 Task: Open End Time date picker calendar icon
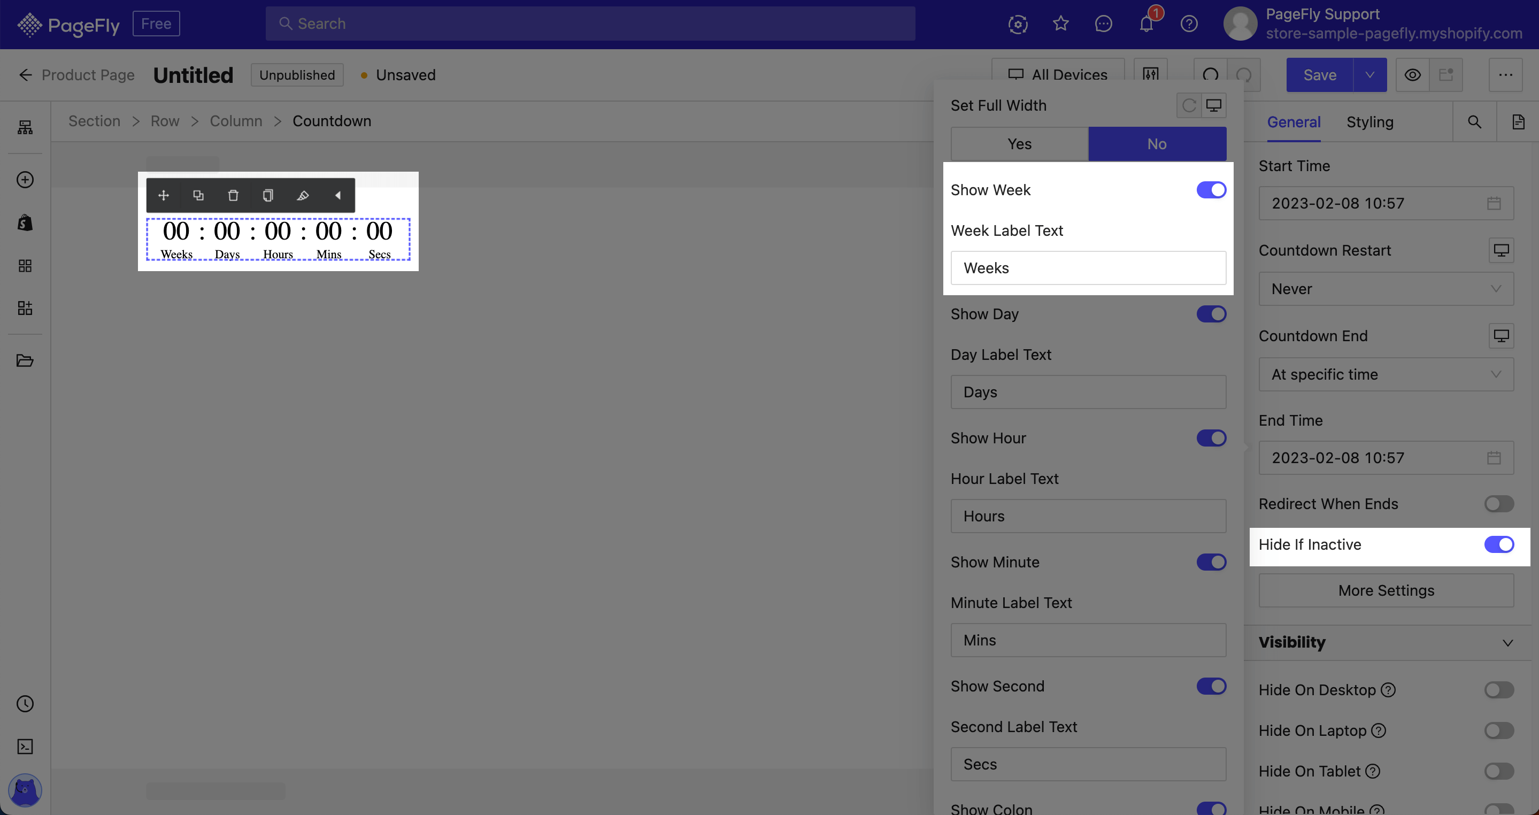click(x=1494, y=458)
